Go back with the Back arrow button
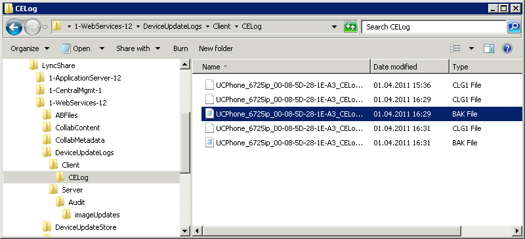This screenshot has width=525, height=239. tap(14, 28)
